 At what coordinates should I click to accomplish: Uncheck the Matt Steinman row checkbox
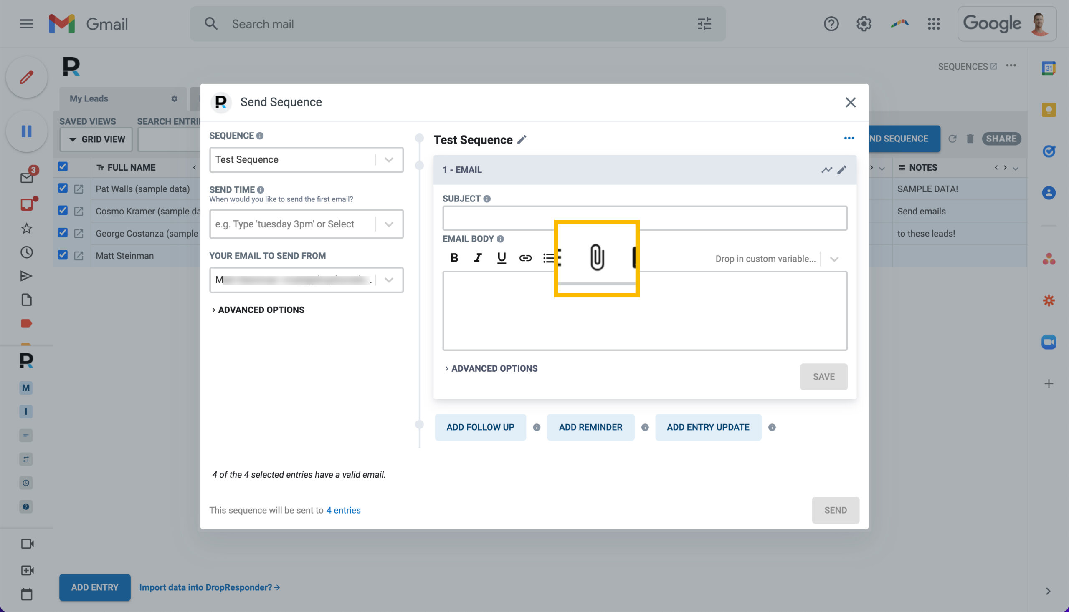[63, 255]
